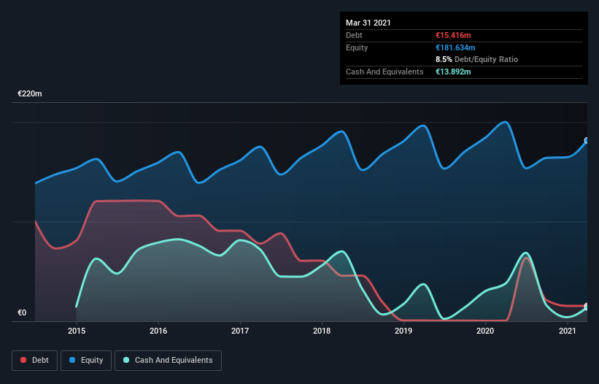This screenshot has height=384, width=599.
Task: Click the €13.892m cash value
Action: coord(453,72)
